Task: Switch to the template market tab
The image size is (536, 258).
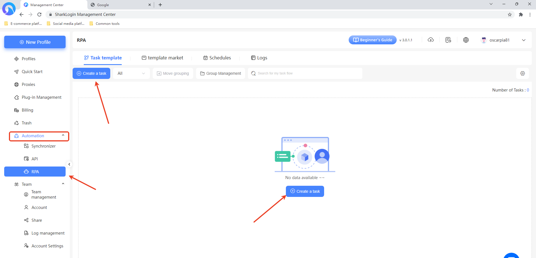Action: coord(162,58)
